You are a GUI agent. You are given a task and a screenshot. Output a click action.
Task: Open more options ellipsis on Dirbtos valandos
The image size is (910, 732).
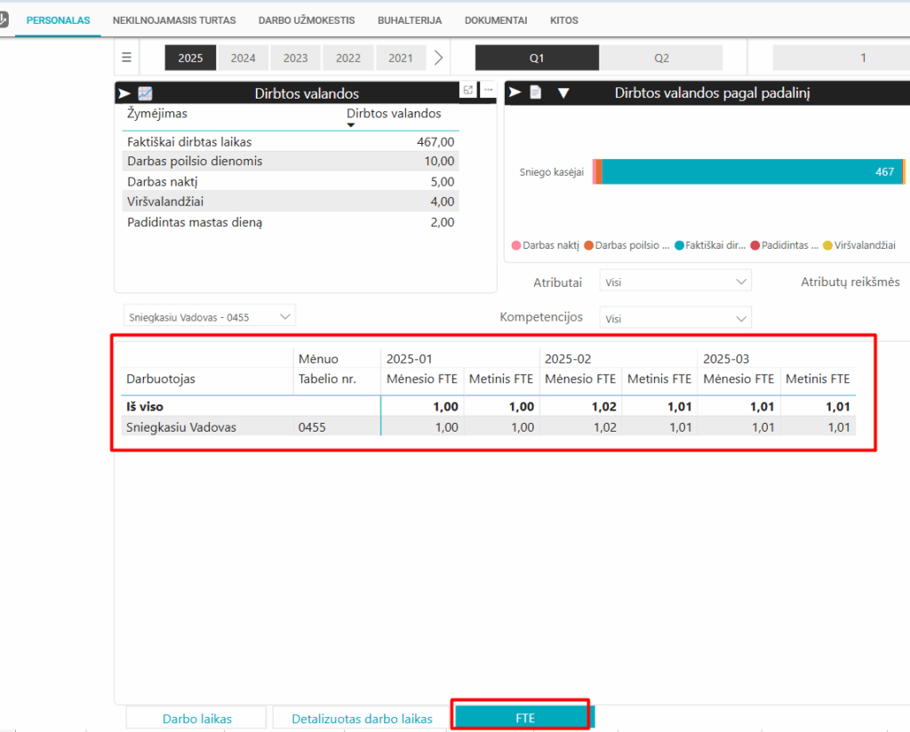click(488, 90)
